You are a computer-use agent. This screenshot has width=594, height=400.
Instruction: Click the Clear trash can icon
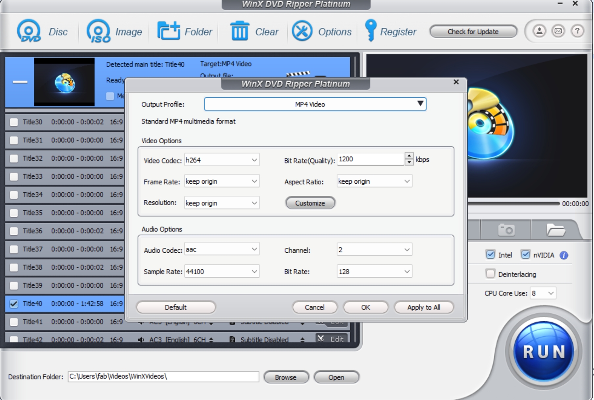point(239,31)
